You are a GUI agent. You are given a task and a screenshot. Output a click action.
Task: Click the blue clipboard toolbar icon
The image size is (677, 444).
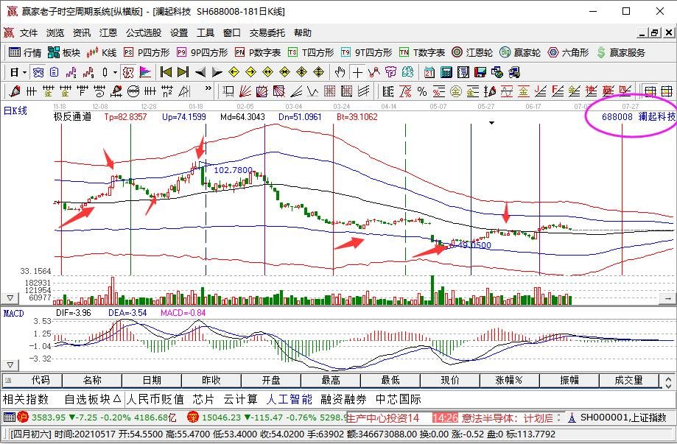[55, 72]
